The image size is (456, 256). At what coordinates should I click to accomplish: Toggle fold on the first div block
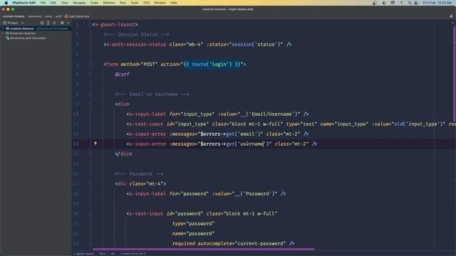pos(90,105)
